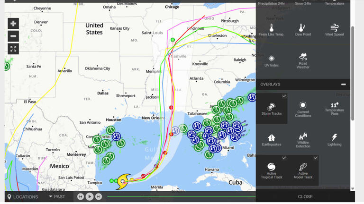
Task: Enable the Temperature Plots overlay
Action: pyautogui.click(x=334, y=109)
